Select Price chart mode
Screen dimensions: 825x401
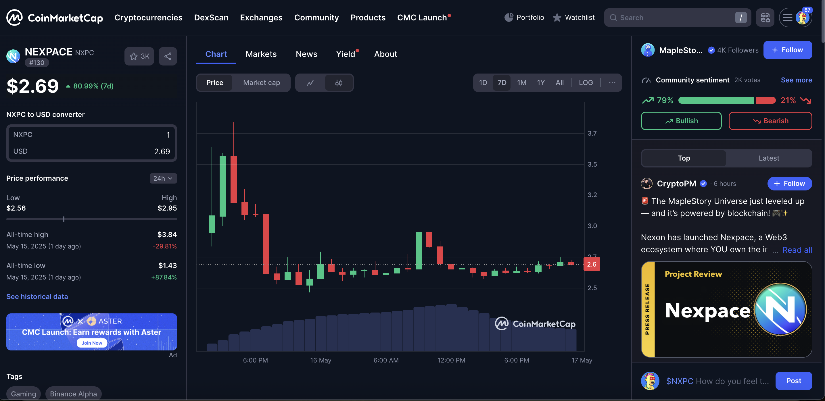pyautogui.click(x=214, y=83)
